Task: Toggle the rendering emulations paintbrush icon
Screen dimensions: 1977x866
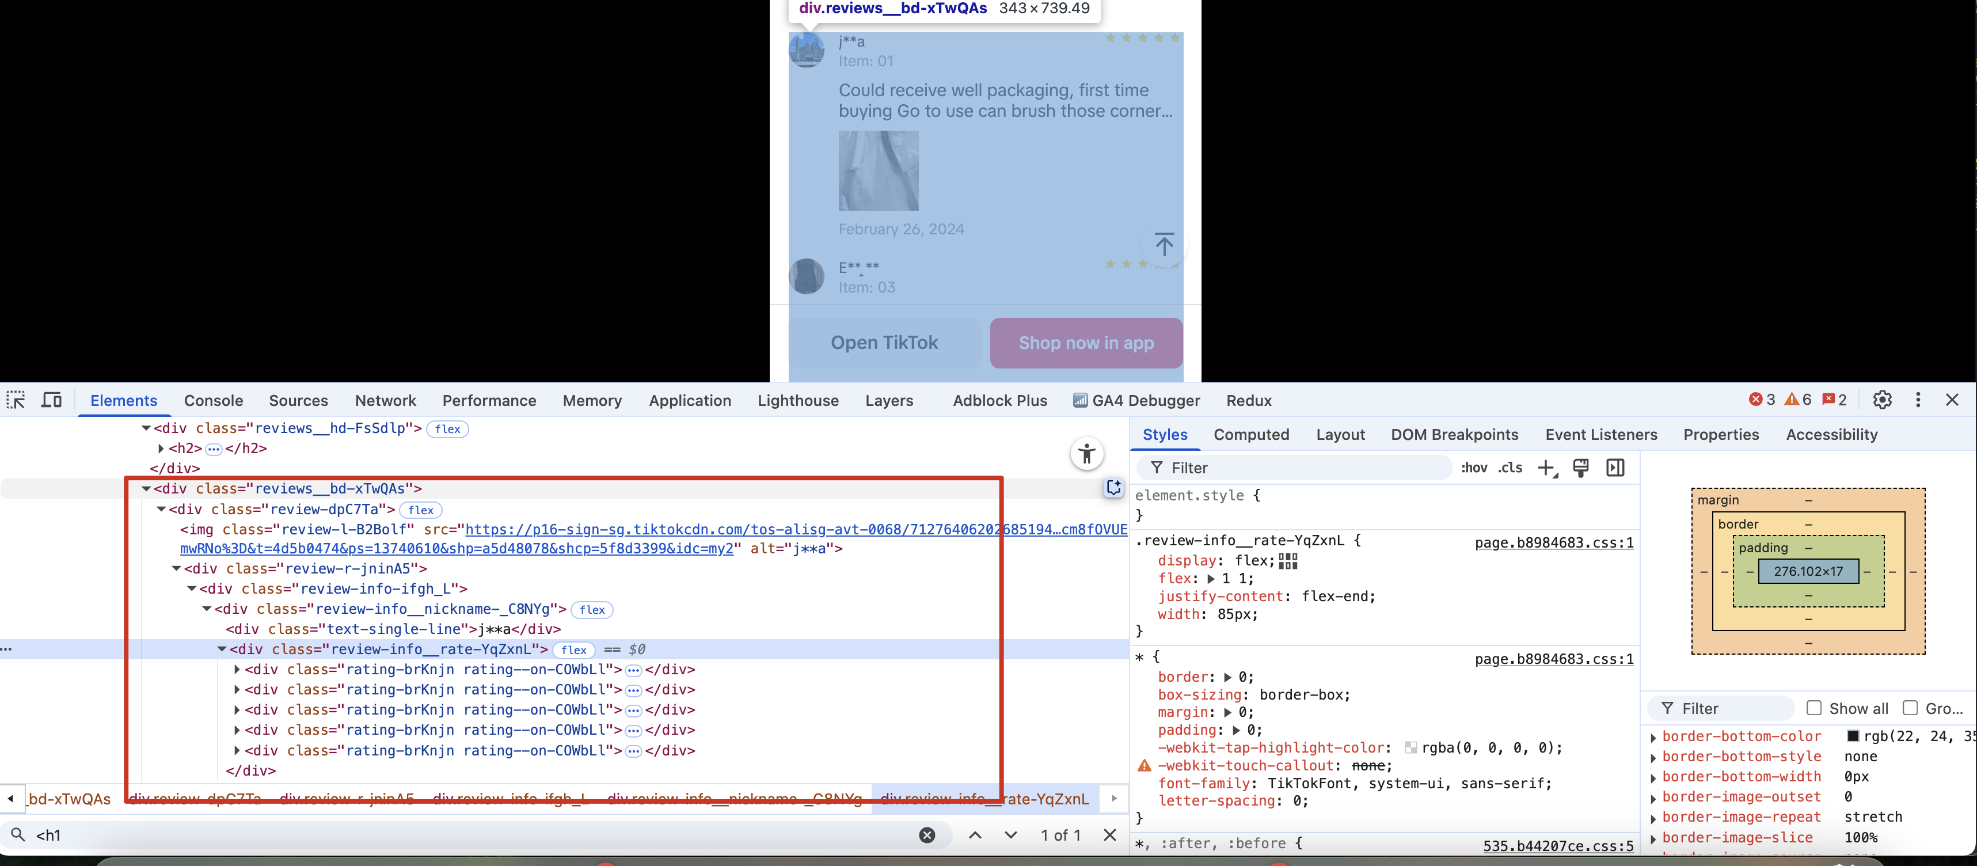Action: tap(1581, 468)
